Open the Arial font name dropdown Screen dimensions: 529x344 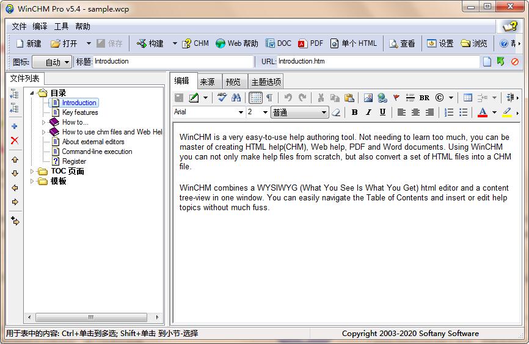241,112
